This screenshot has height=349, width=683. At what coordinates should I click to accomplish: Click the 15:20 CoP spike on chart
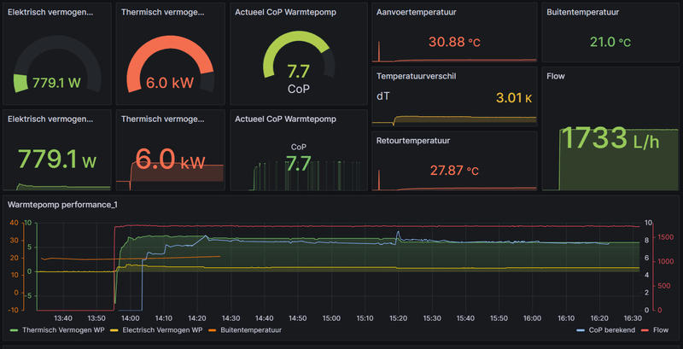click(398, 235)
